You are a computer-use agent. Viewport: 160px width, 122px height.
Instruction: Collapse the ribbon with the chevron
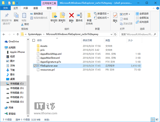pos(154,8)
